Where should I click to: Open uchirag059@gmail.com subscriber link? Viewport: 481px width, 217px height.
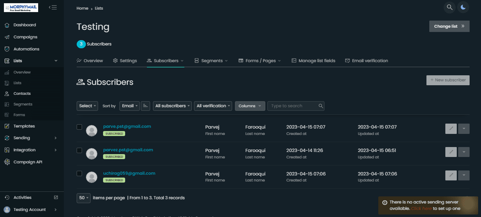(x=129, y=173)
